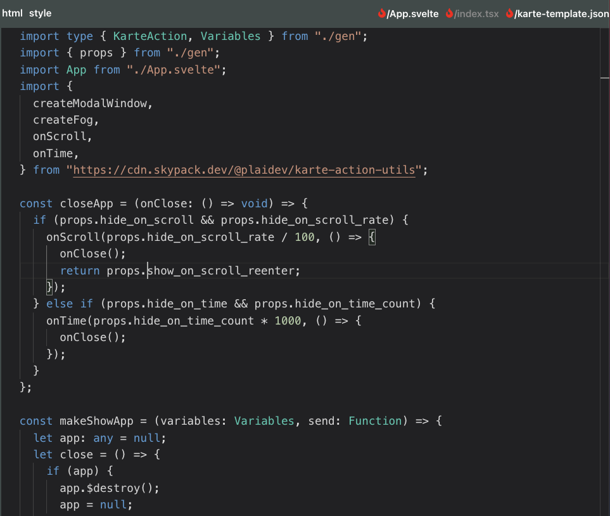This screenshot has height=516, width=610.
Task: Place cursor on createModalWindow import
Action: coord(92,103)
